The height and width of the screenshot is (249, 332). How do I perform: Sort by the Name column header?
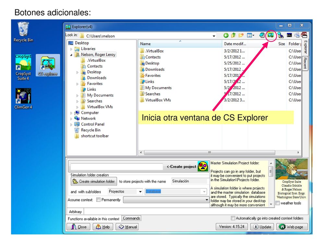click(x=180, y=44)
